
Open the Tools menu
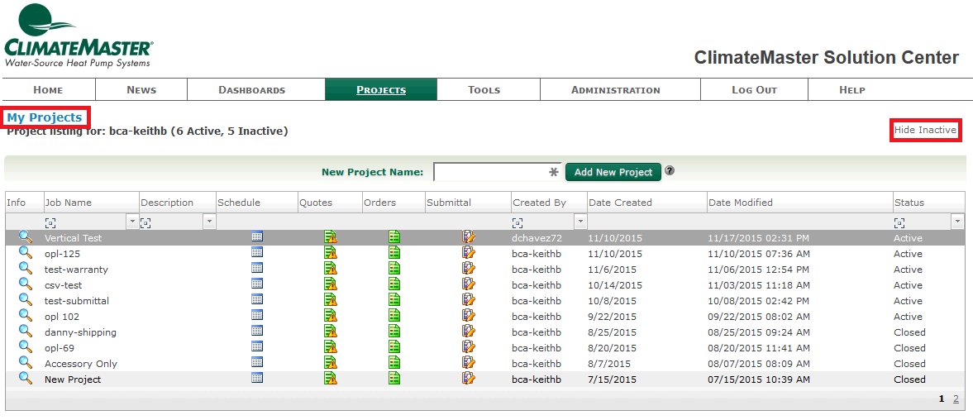pos(484,90)
